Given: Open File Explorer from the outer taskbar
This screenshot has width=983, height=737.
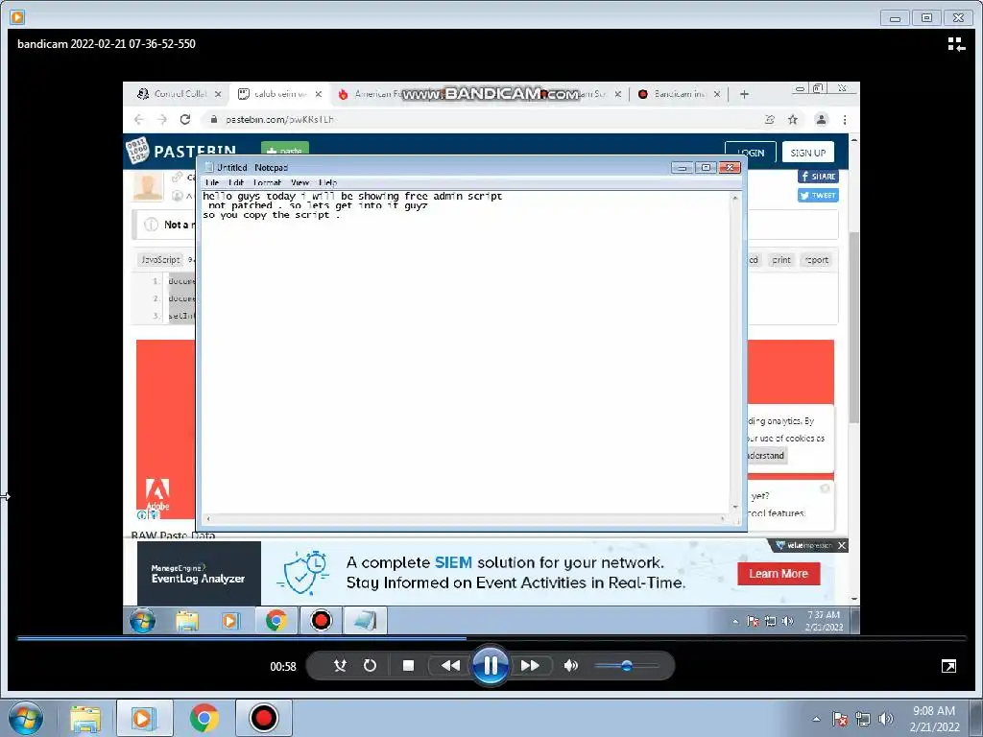Looking at the screenshot, I should (x=85, y=718).
